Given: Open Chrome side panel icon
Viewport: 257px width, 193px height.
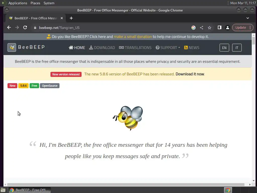Looking at the screenshot, I should tap(219, 28).
